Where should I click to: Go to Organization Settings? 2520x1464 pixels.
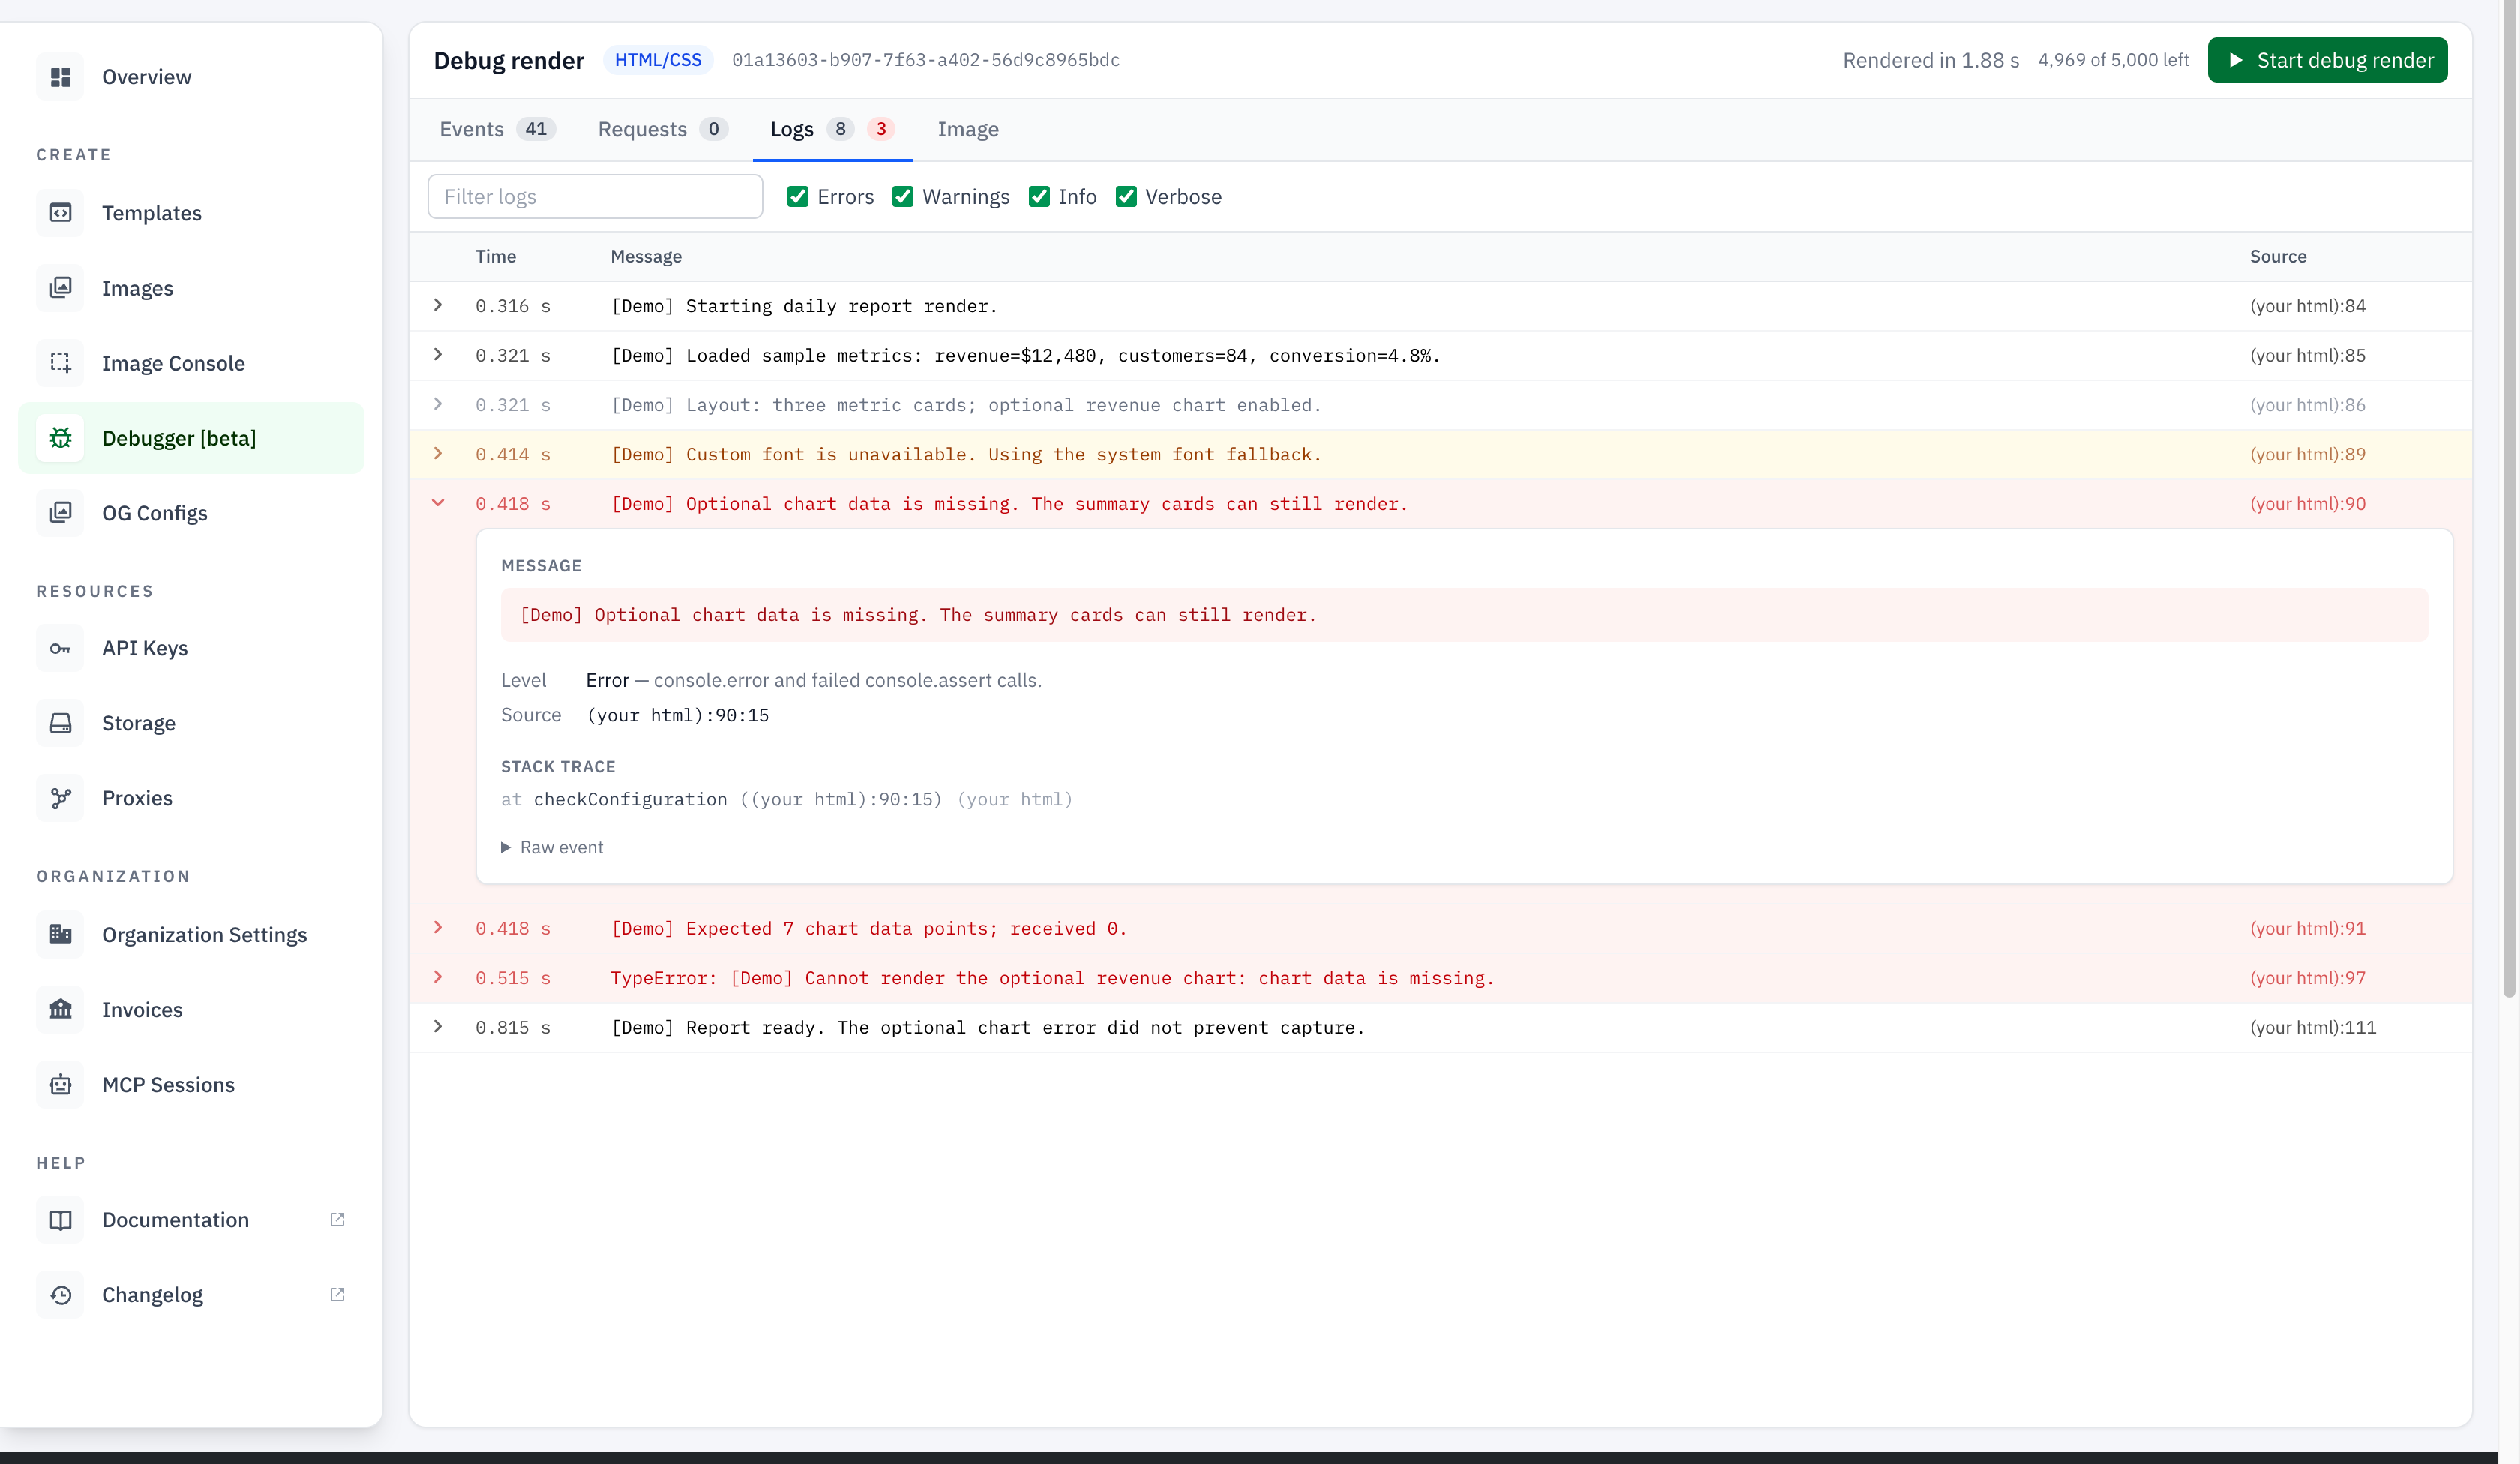coord(204,934)
